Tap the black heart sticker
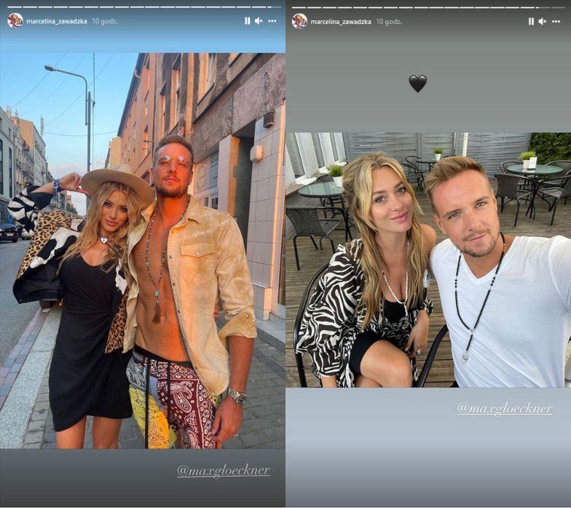 418,84
